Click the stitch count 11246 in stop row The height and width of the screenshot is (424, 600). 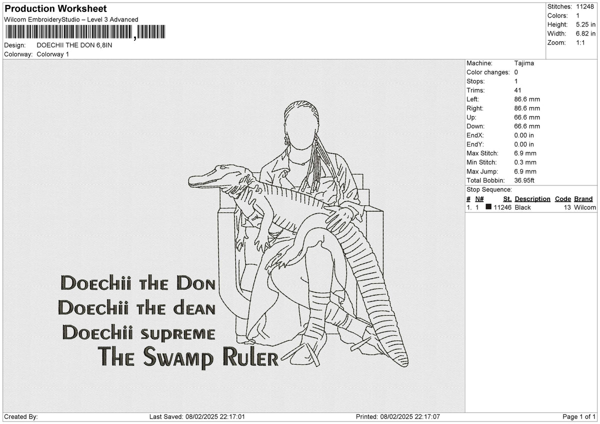click(x=502, y=207)
